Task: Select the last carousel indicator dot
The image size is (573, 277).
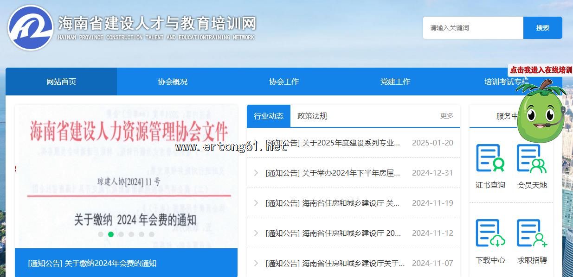Action: coord(152,234)
